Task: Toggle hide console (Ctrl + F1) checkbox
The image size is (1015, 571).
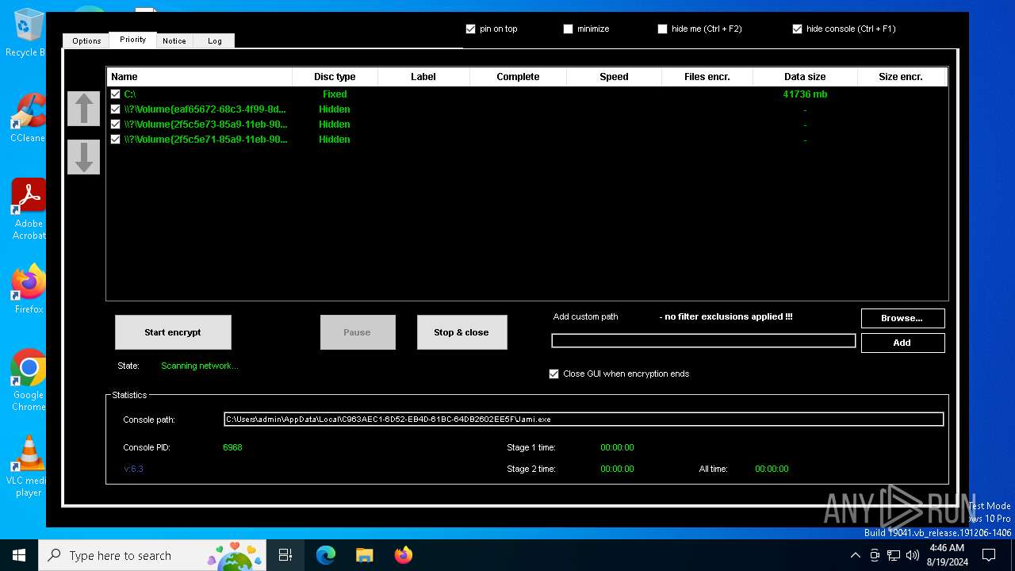Action: pyautogui.click(x=797, y=29)
